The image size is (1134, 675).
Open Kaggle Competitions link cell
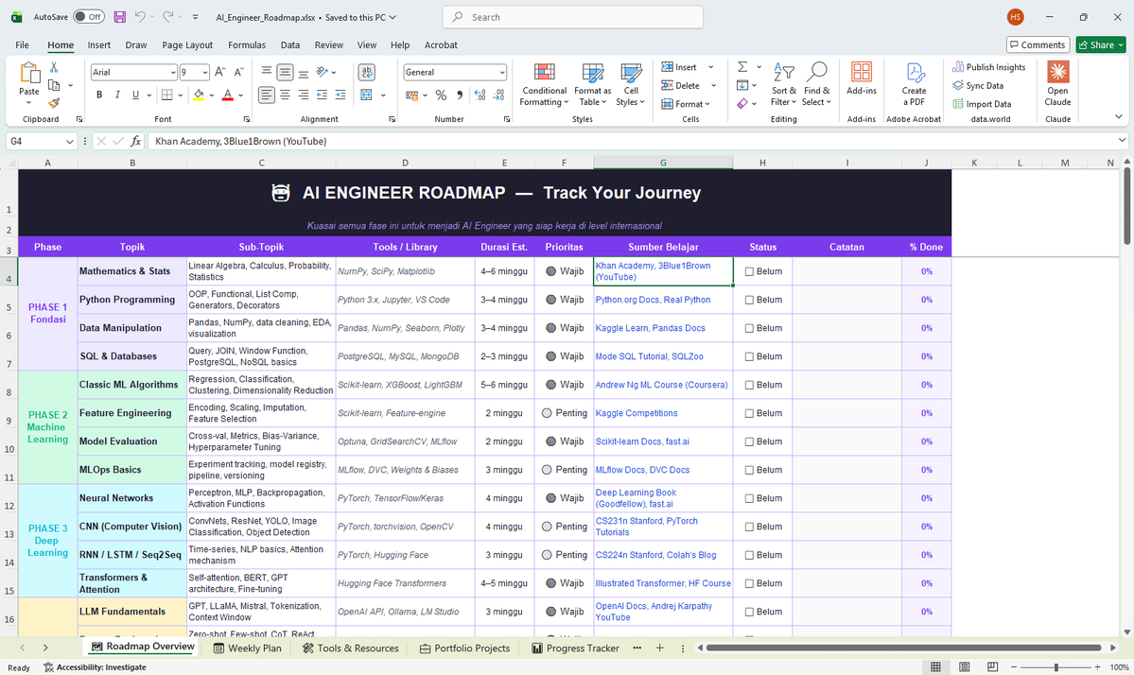coord(662,413)
